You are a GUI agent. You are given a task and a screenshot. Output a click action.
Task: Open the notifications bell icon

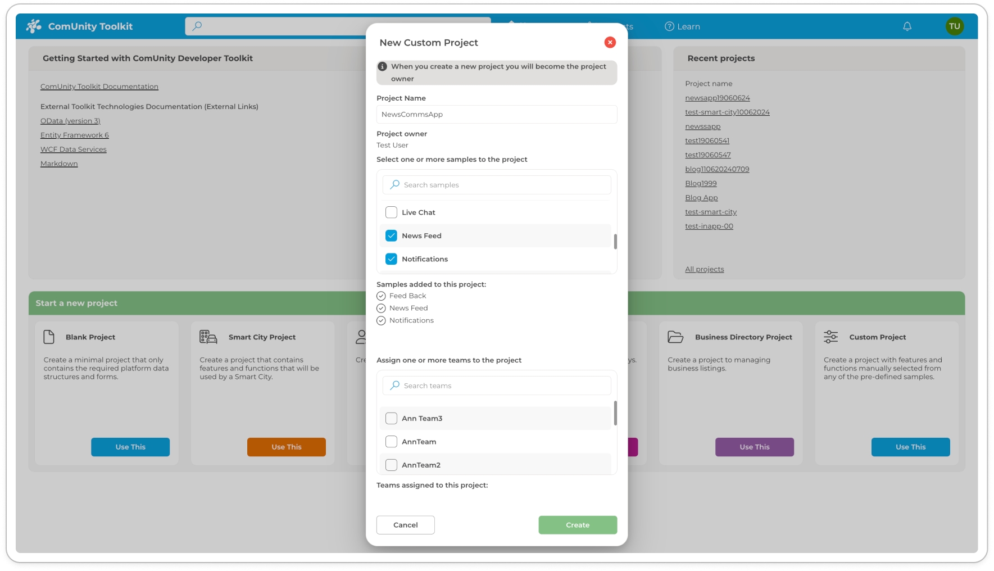(907, 26)
